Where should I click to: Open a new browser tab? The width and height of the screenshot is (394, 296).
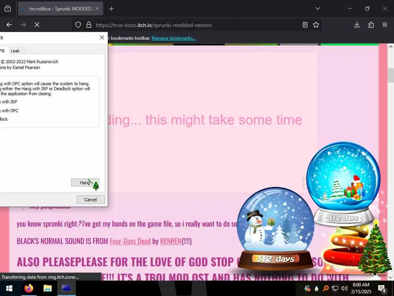pos(112,9)
